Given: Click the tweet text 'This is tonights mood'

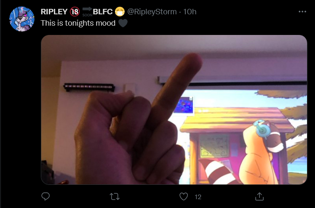Looking at the screenshot, I should click(x=78, y=23).
